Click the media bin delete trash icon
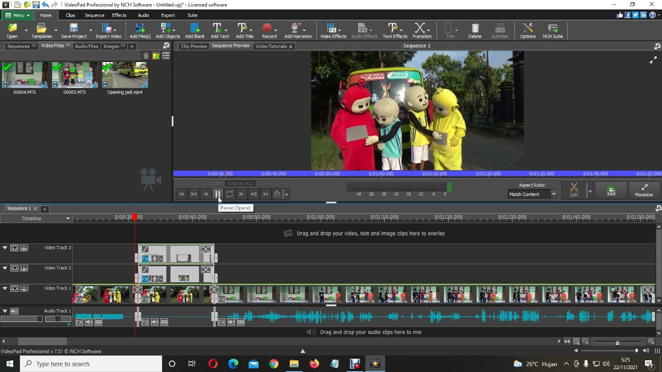The height and width of the screenshot is (372, 662). coord(146,56)
